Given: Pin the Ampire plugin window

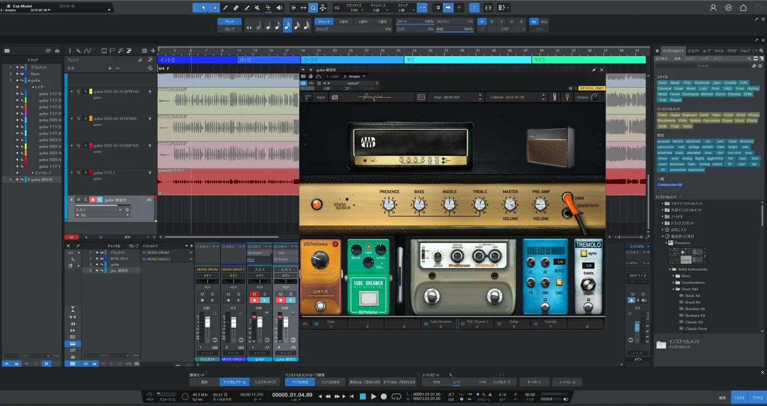Looking at the screenshot, I should 593,70.
